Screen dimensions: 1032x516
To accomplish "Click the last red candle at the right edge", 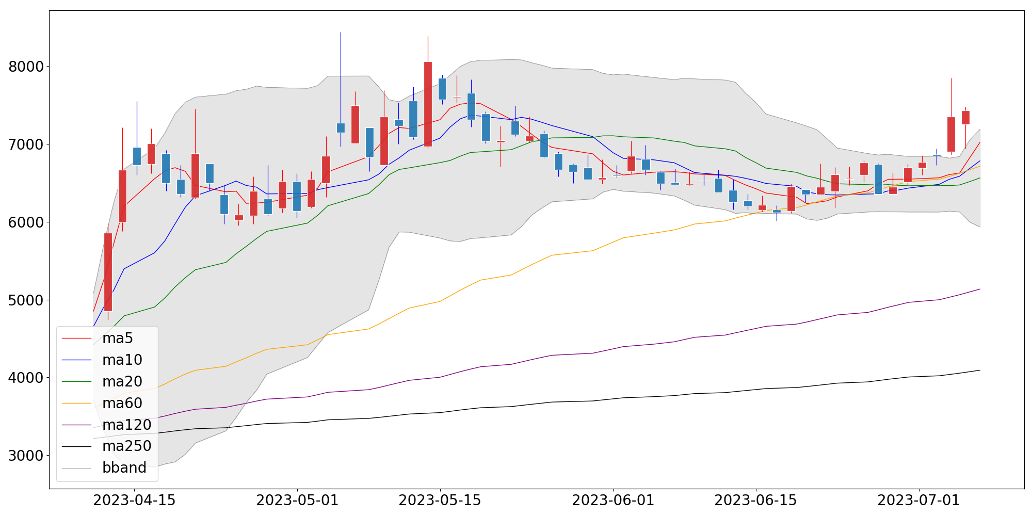I will tap(965, 117).
